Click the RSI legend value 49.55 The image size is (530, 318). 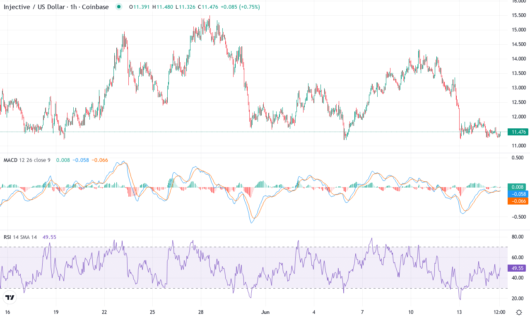click(x=49, y=237)
